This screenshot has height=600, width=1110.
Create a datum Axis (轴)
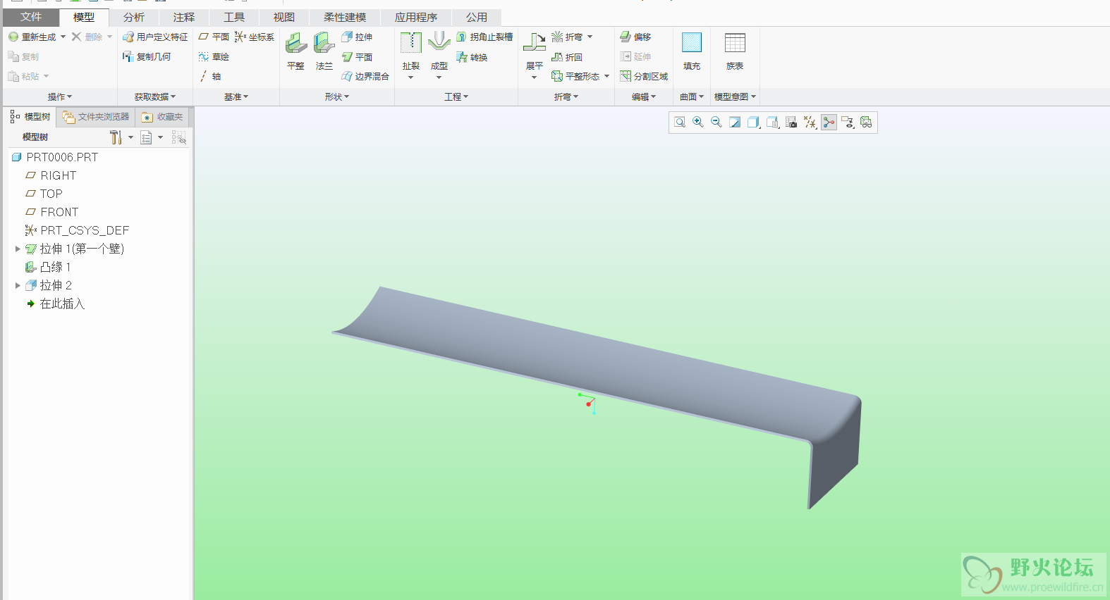click(210, 76)
